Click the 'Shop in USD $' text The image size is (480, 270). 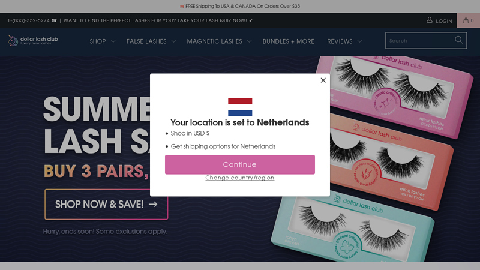coord(190,133)
